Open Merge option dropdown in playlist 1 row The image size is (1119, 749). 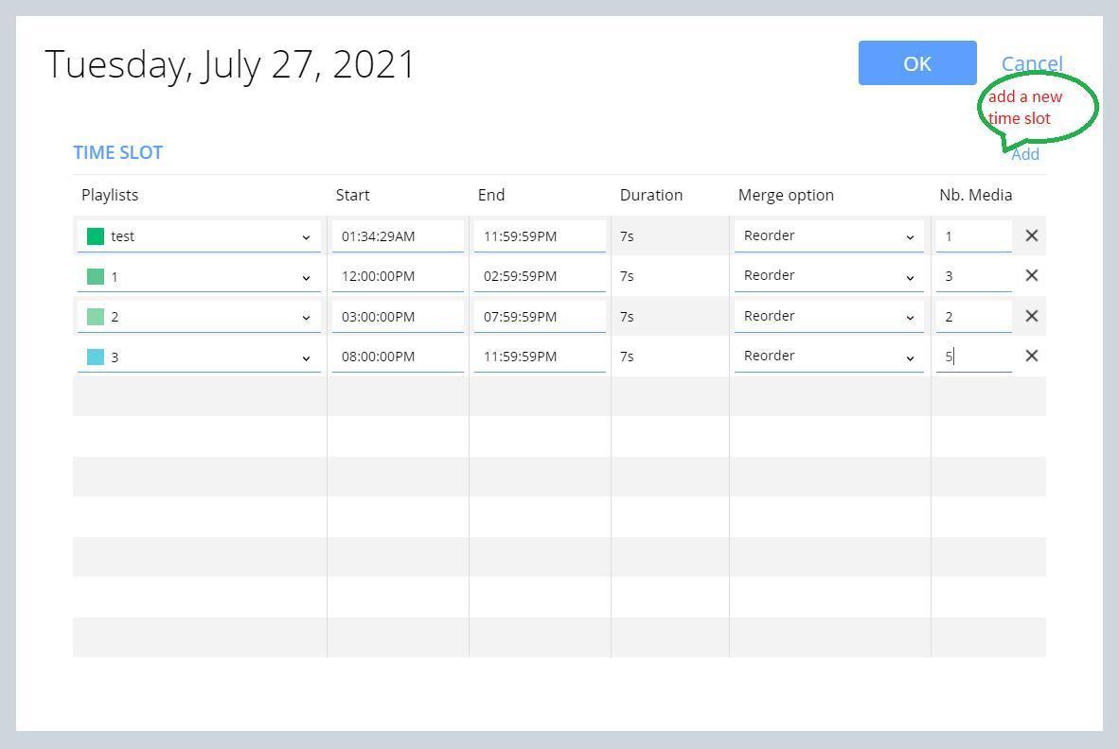click(x=828, y=276)
